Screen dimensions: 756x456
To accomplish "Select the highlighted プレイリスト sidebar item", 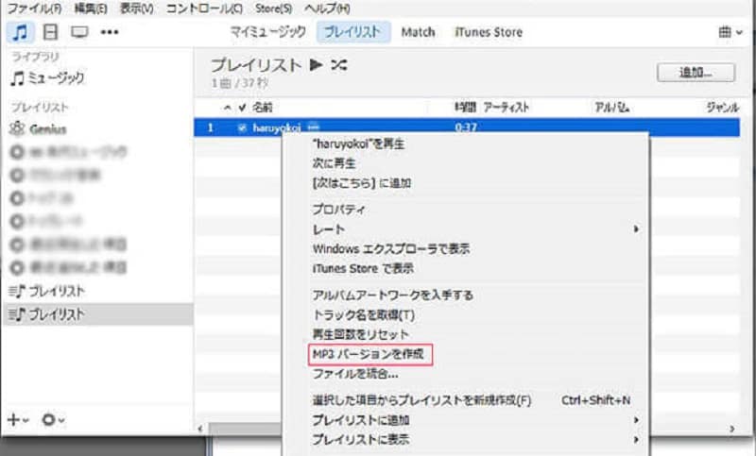I will click(x=97, y=314).
